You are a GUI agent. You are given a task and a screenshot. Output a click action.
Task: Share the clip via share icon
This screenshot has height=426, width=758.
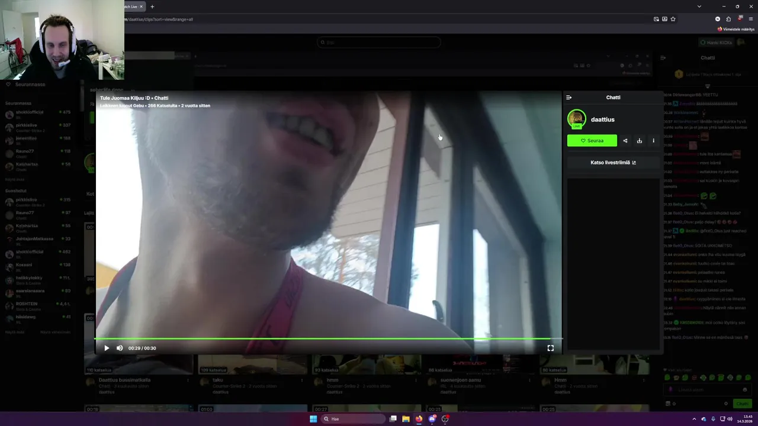625,140
